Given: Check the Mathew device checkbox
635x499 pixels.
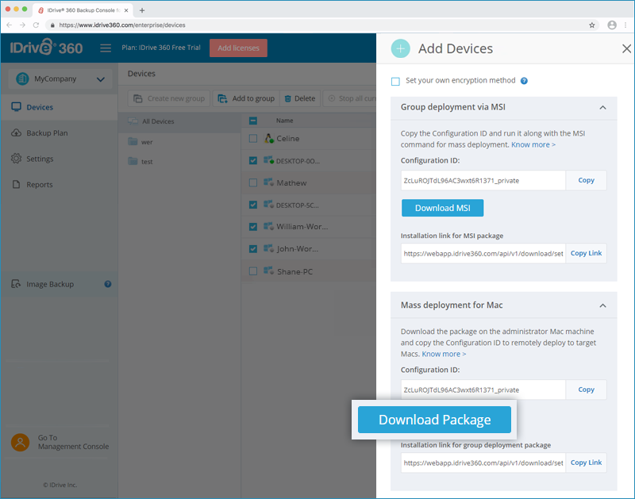Looking at the screenshot, I should 253,183.
